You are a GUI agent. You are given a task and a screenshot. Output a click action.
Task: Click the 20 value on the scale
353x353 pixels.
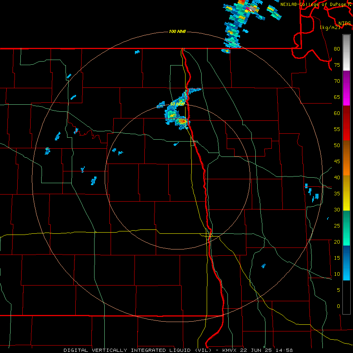coord(337,242)
